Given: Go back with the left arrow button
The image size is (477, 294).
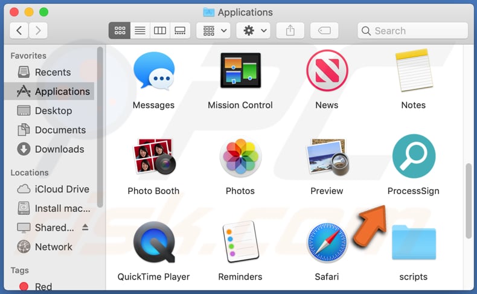Looking at the screenshot, I should 19,30.
